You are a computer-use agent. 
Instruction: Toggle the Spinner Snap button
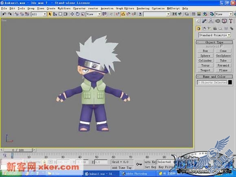tap(134, 14)
